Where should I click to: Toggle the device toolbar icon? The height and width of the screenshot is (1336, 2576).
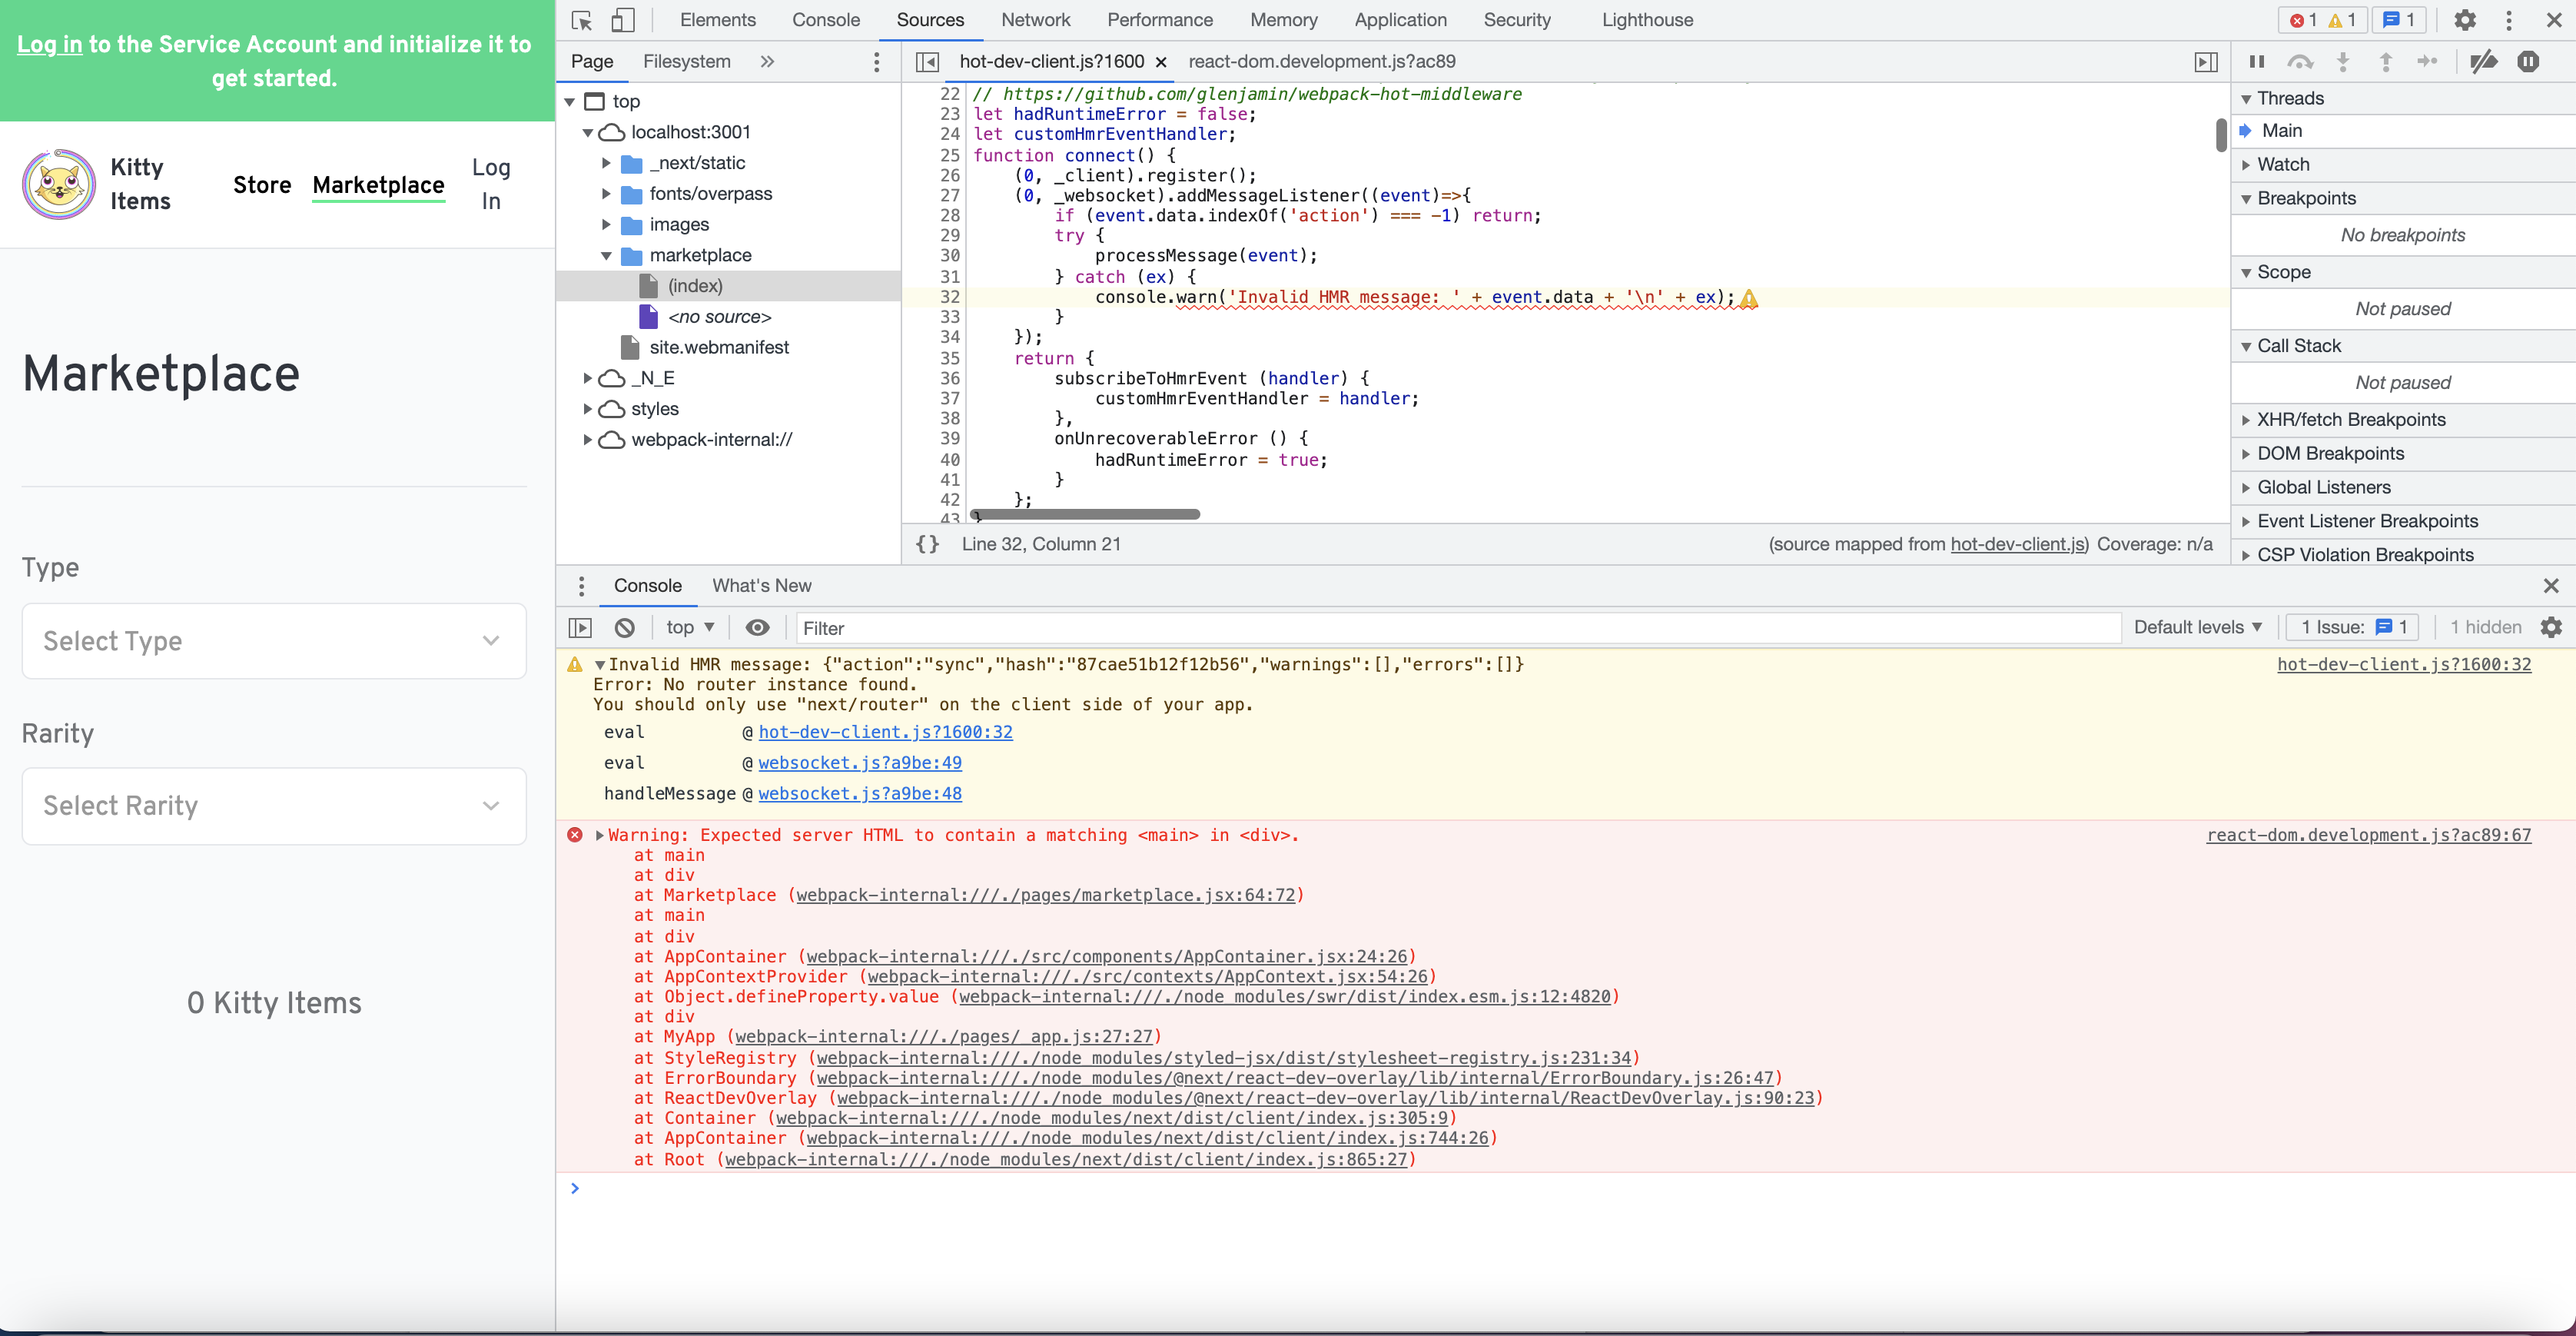click(622, 20)
